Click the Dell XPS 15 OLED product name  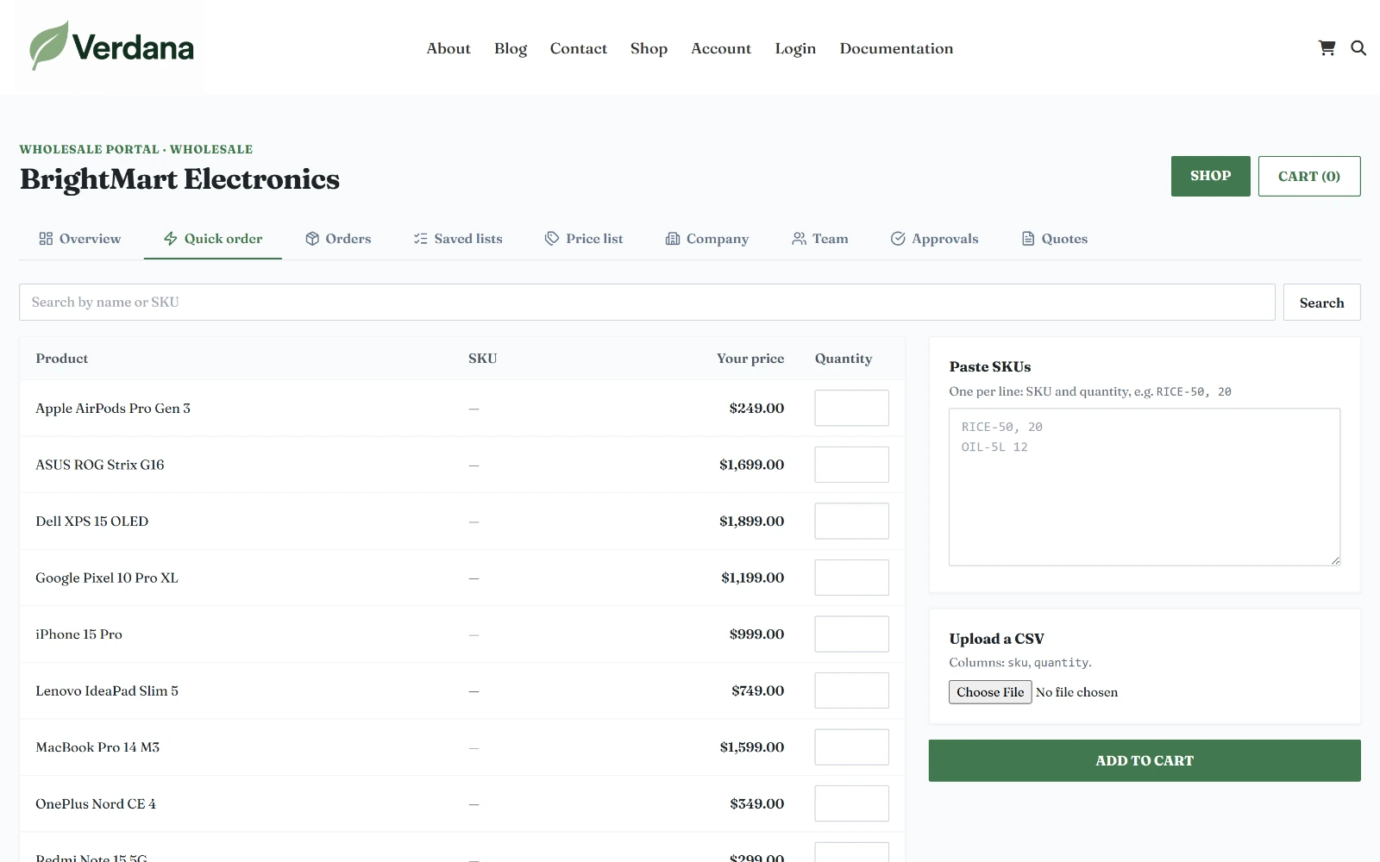(x=92, y=522)
